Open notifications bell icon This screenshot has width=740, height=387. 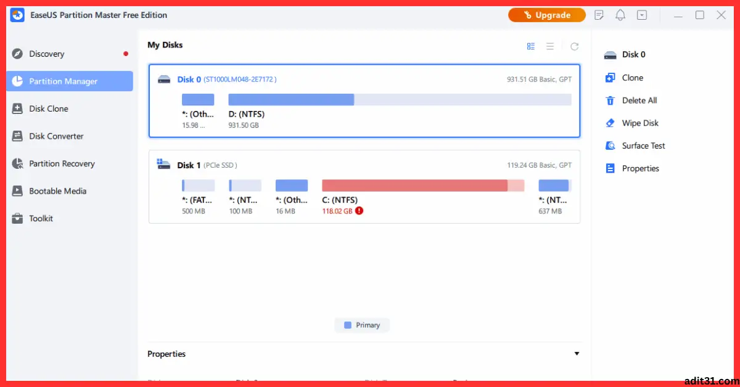(620, 15)
